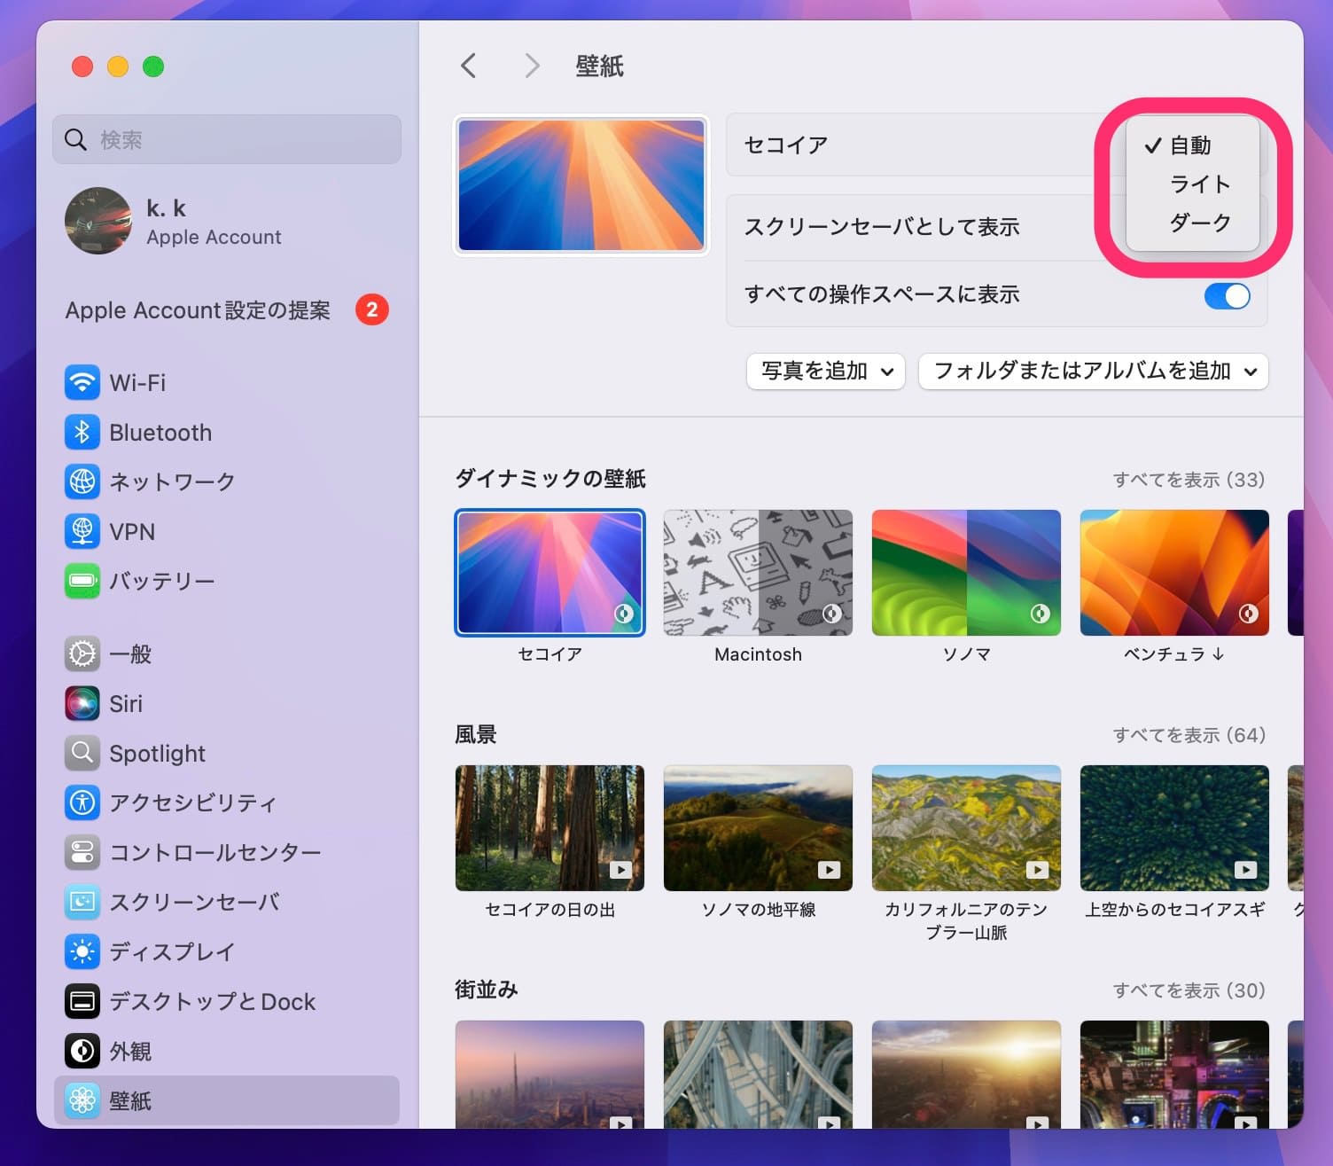The height and width of the screenshot is (1166, 1333).
Task: Open Wi-Fi settings icon in sidebar
Action: (82, 383)
